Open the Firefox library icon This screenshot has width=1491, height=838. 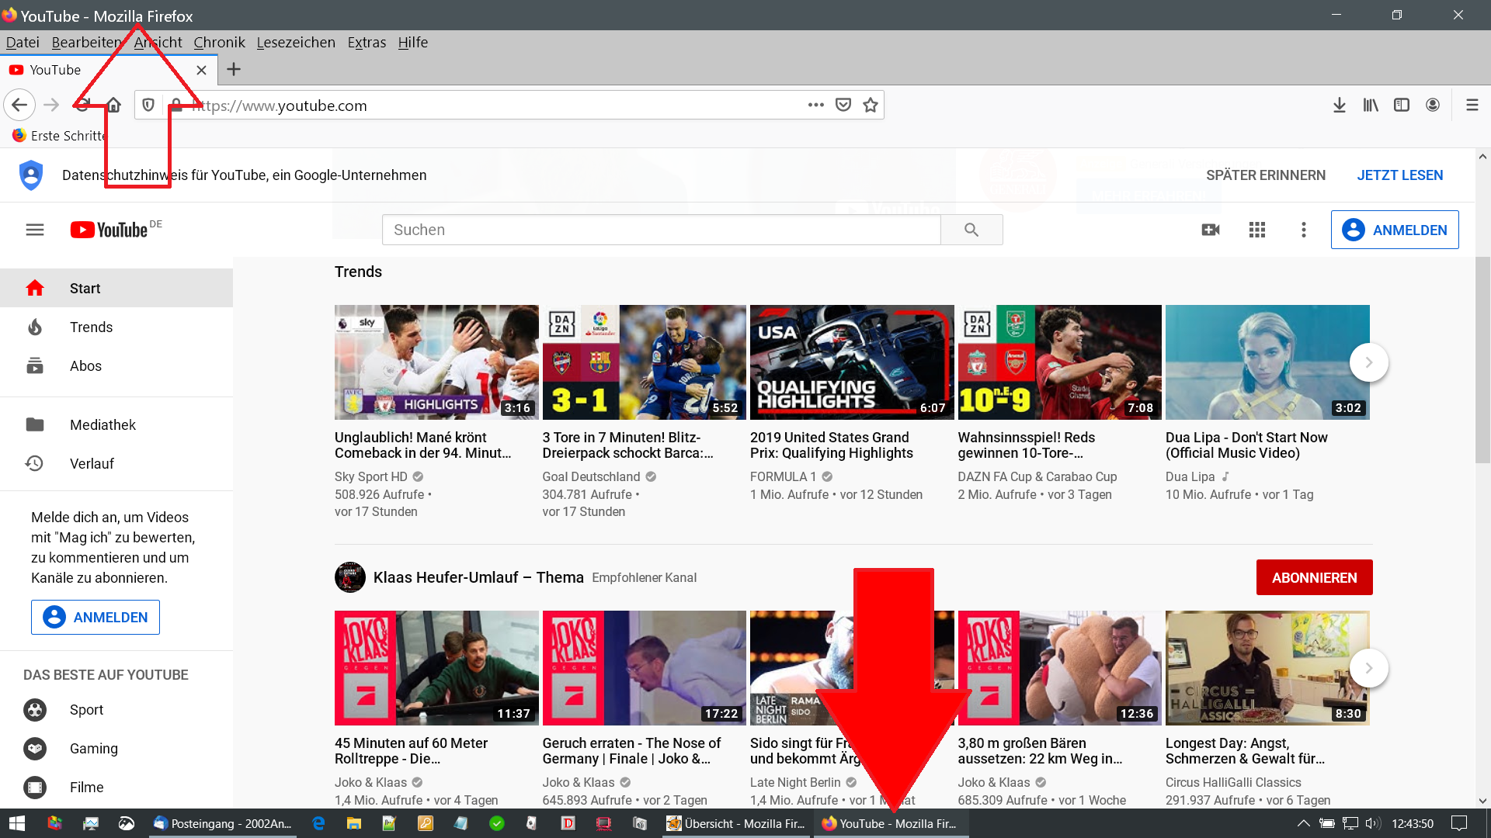pos(1371,105)
